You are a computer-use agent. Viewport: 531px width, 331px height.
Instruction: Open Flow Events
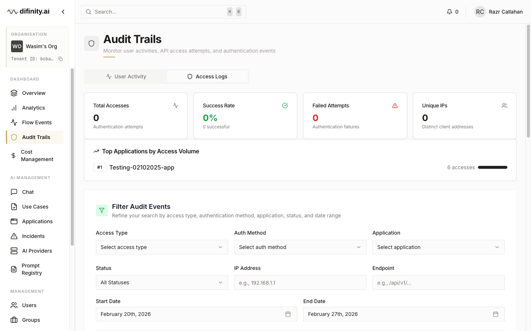(35, 122)
